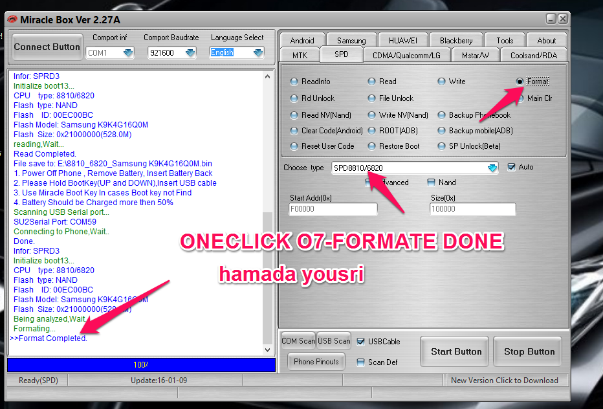This screenshot has height=409, width=603.
Task: Open the HUAWEI tab
Action: coord(402,40)
